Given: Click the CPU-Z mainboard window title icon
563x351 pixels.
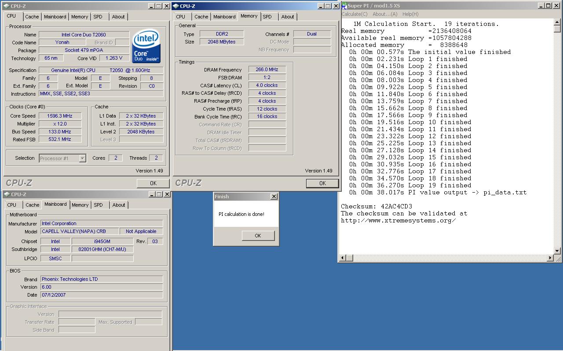Looking at the screenshot, I should pos(7,194).
